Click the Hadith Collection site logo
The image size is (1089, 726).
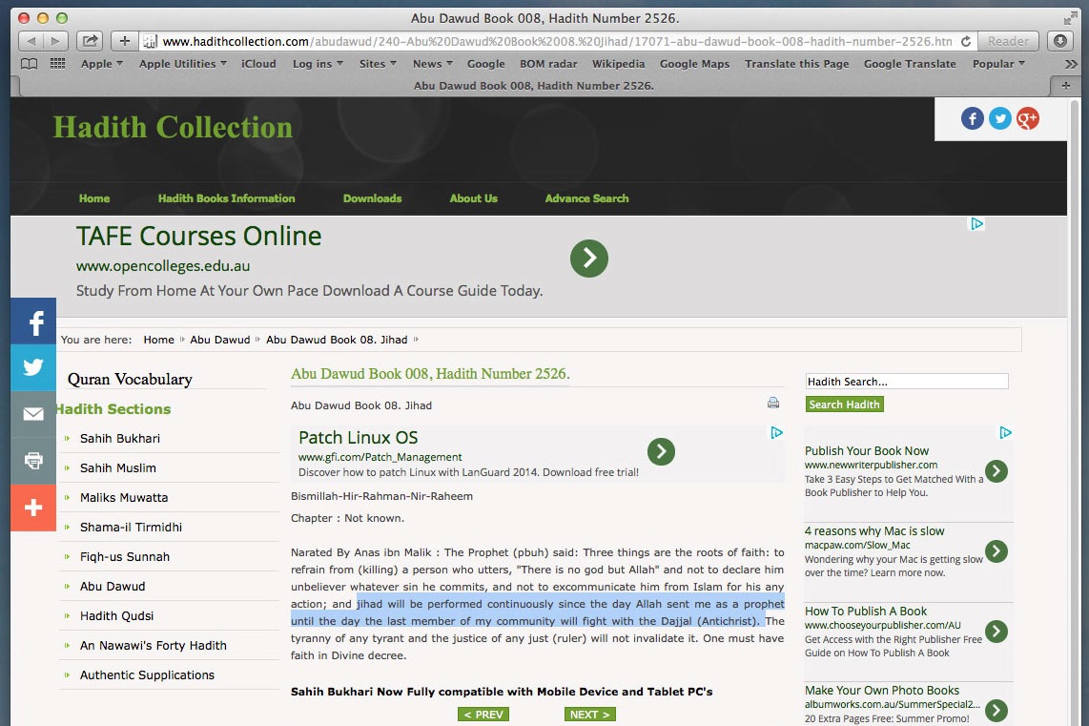click(173, 127)
